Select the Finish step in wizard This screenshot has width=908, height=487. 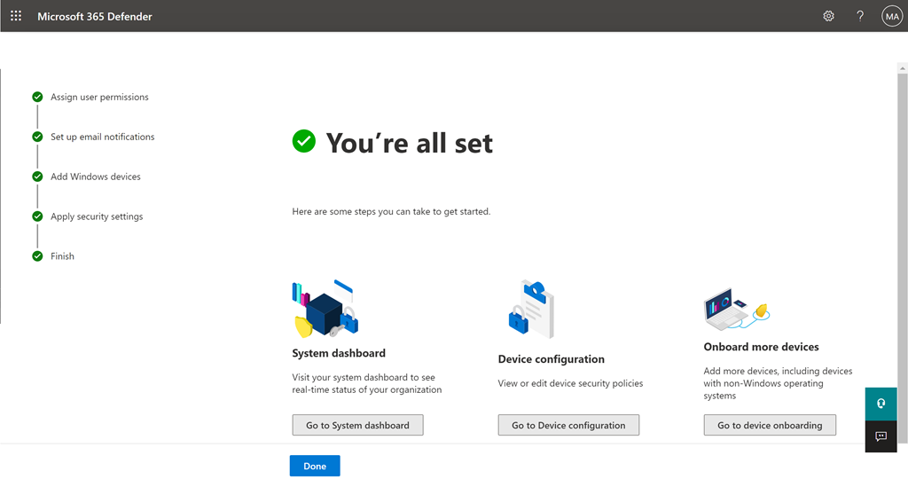pos(62,256)
